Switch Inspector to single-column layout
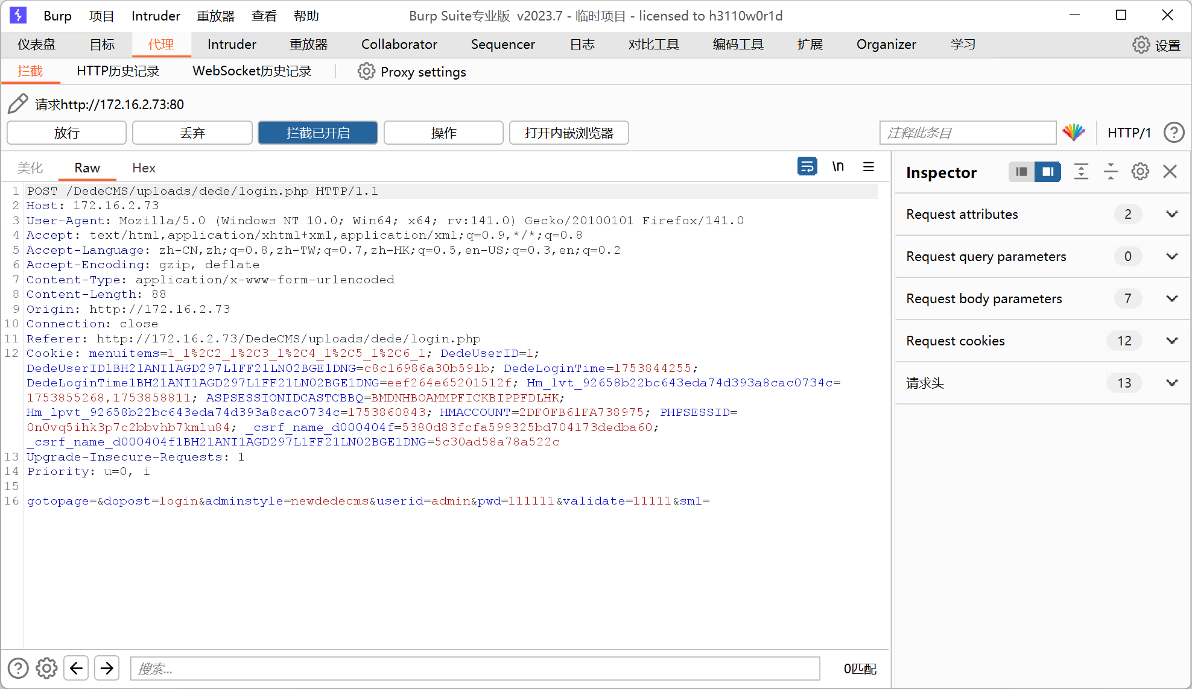This screenshot has height=689, width=1192. pos(1021,172)
